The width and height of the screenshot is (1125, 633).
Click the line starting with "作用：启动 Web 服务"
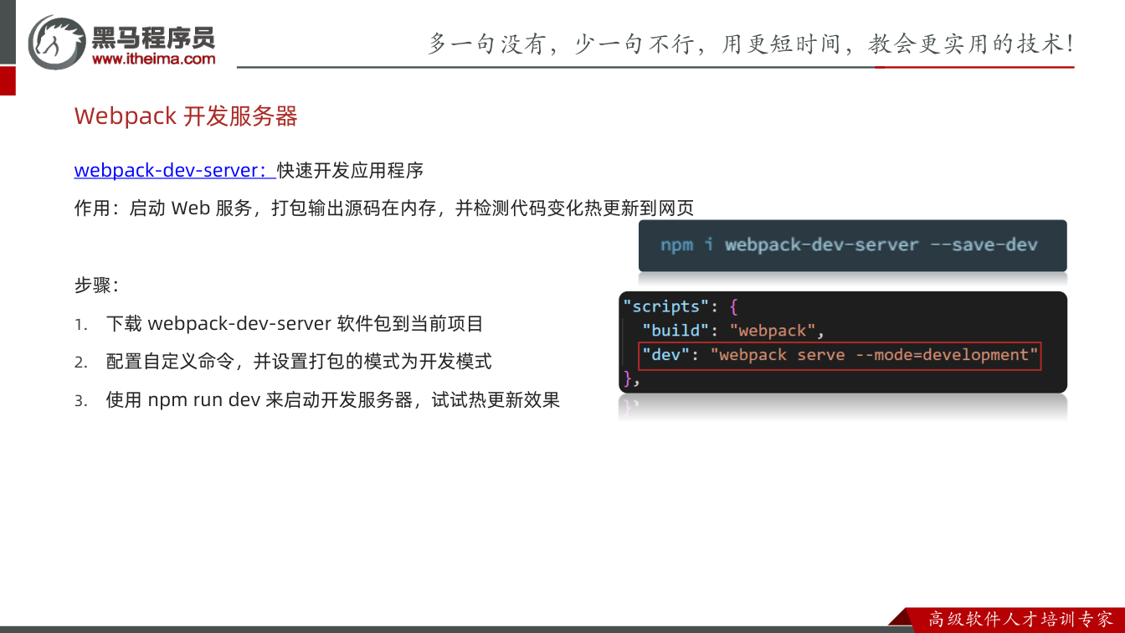[384, 208]
